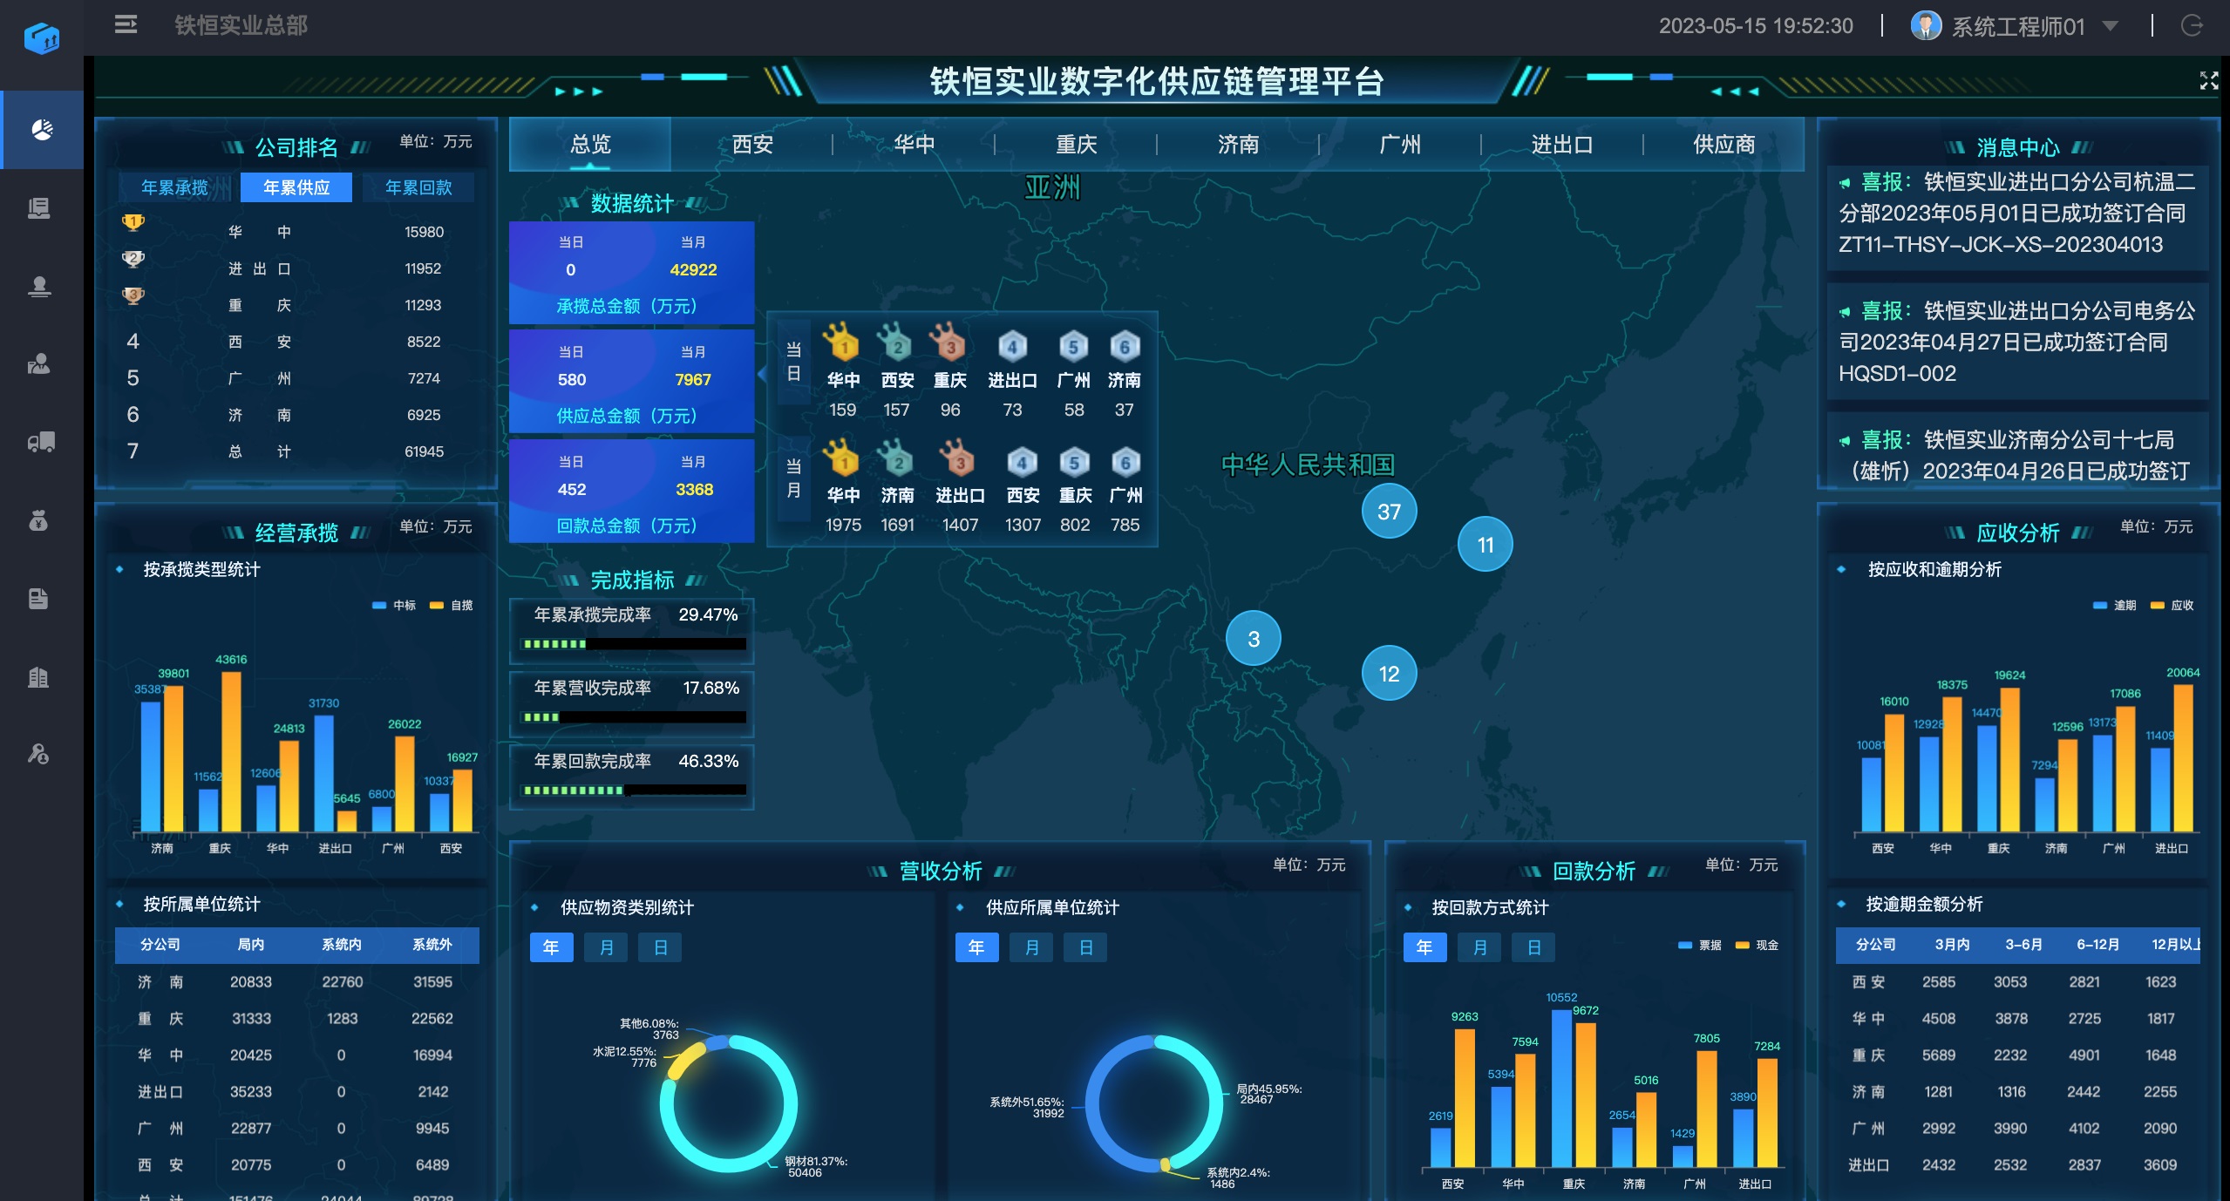This screenshot has width=2230, height=1201.
Task: Select 月 under 供应物资类别统计
Action: point(606,947)
